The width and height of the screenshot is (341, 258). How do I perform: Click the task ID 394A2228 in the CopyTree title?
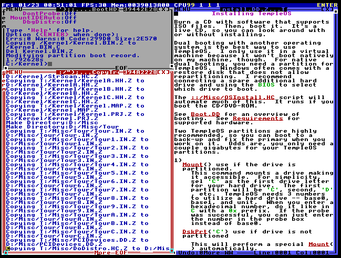[140, 72]
